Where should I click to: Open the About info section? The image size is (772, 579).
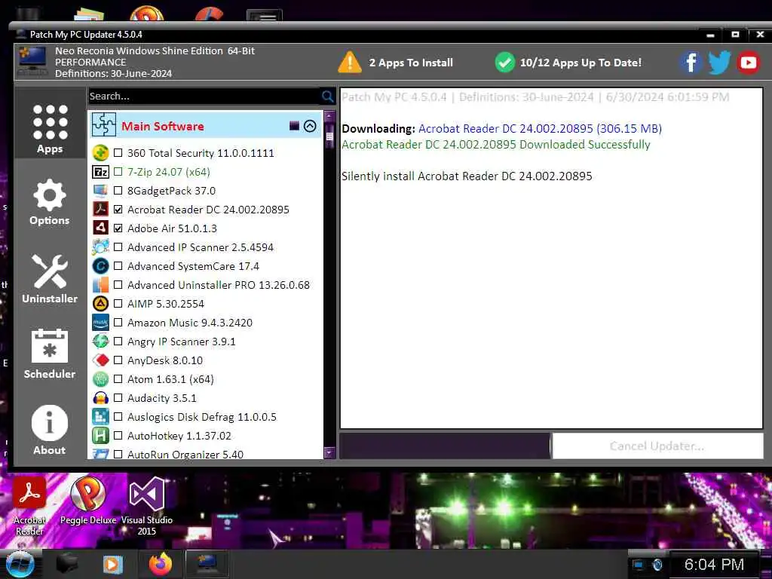point(50,430)
